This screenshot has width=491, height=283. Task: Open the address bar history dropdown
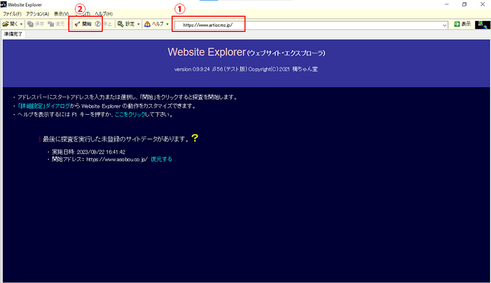444,25
